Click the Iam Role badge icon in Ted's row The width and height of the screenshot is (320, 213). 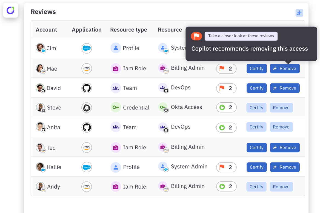click(x=116, y=147)
